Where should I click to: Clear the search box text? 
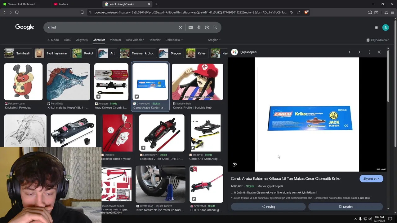[181, 28]
